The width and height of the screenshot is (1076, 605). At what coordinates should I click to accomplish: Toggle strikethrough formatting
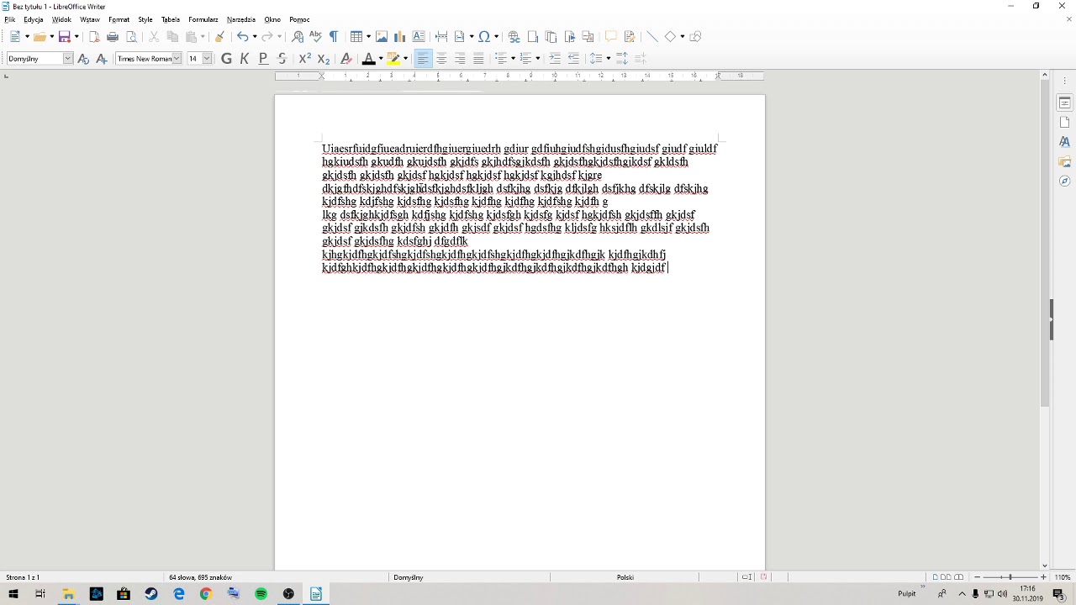(282, 59)
